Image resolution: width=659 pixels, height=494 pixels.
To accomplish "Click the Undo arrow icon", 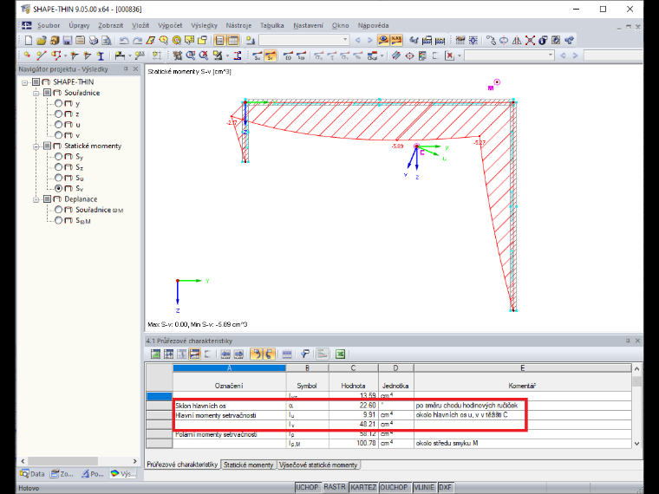I will [123, 41].
